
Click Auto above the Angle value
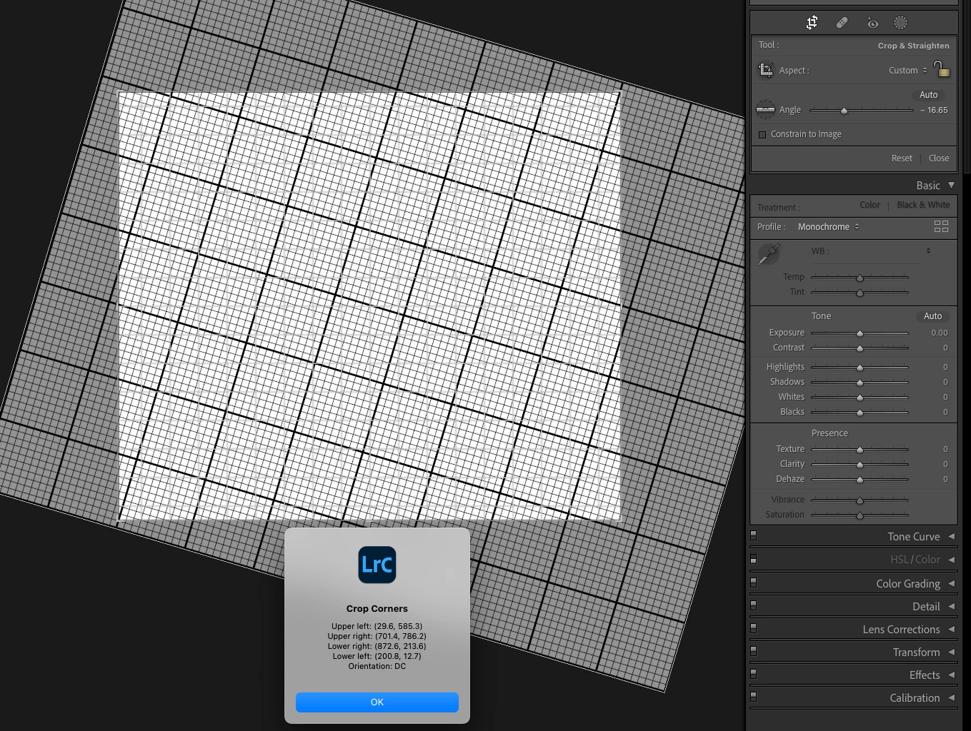tap(928, 94)
